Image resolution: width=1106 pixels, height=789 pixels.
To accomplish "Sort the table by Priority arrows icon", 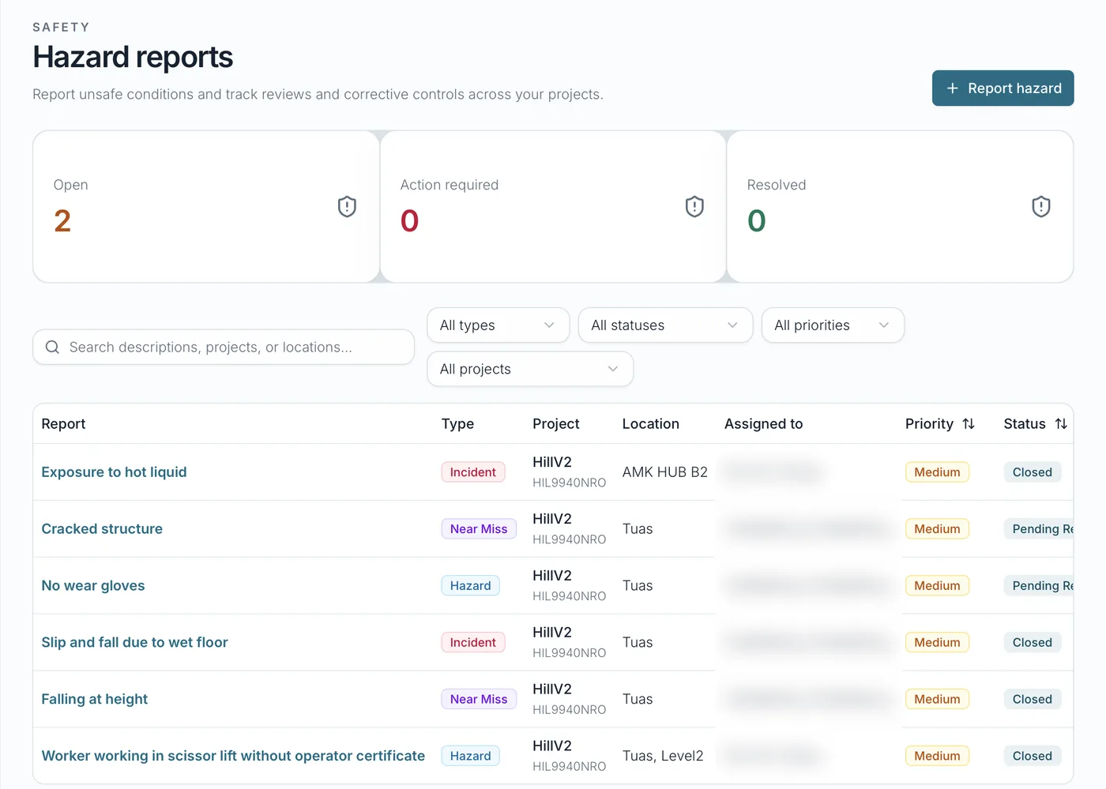I will [x=969, y=424].
